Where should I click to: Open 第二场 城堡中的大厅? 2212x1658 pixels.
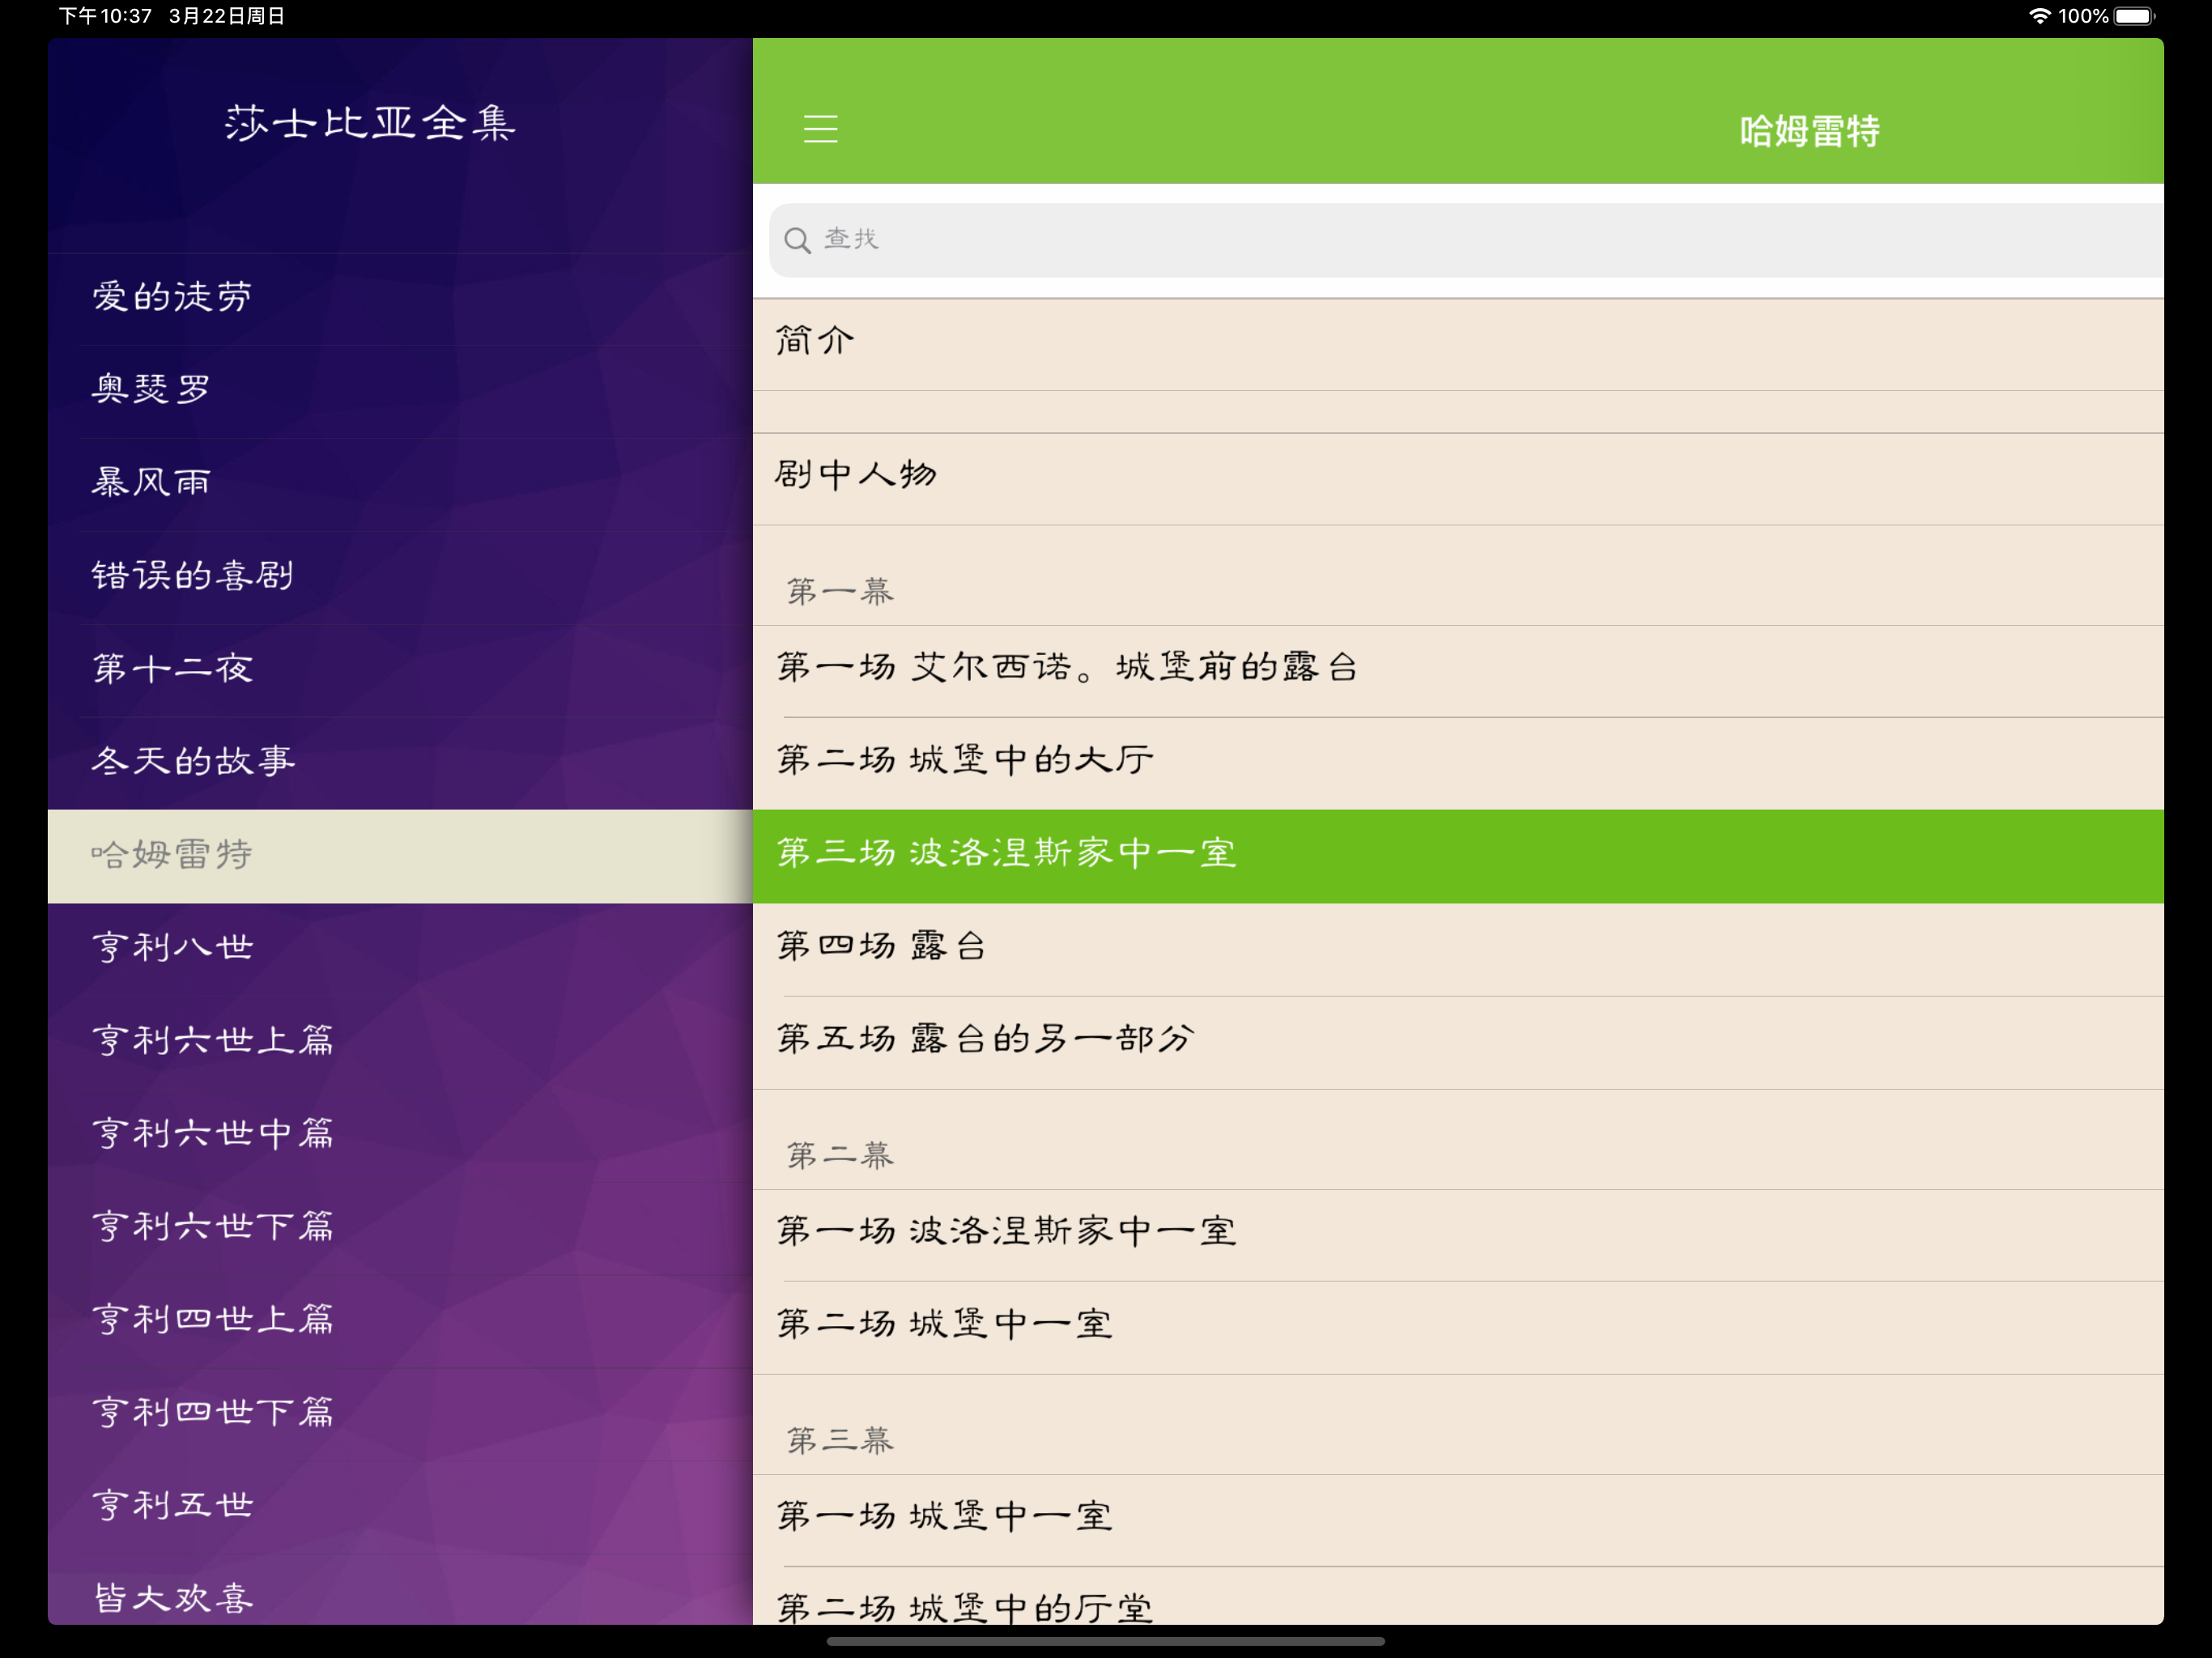click(x=1458, y=763)
